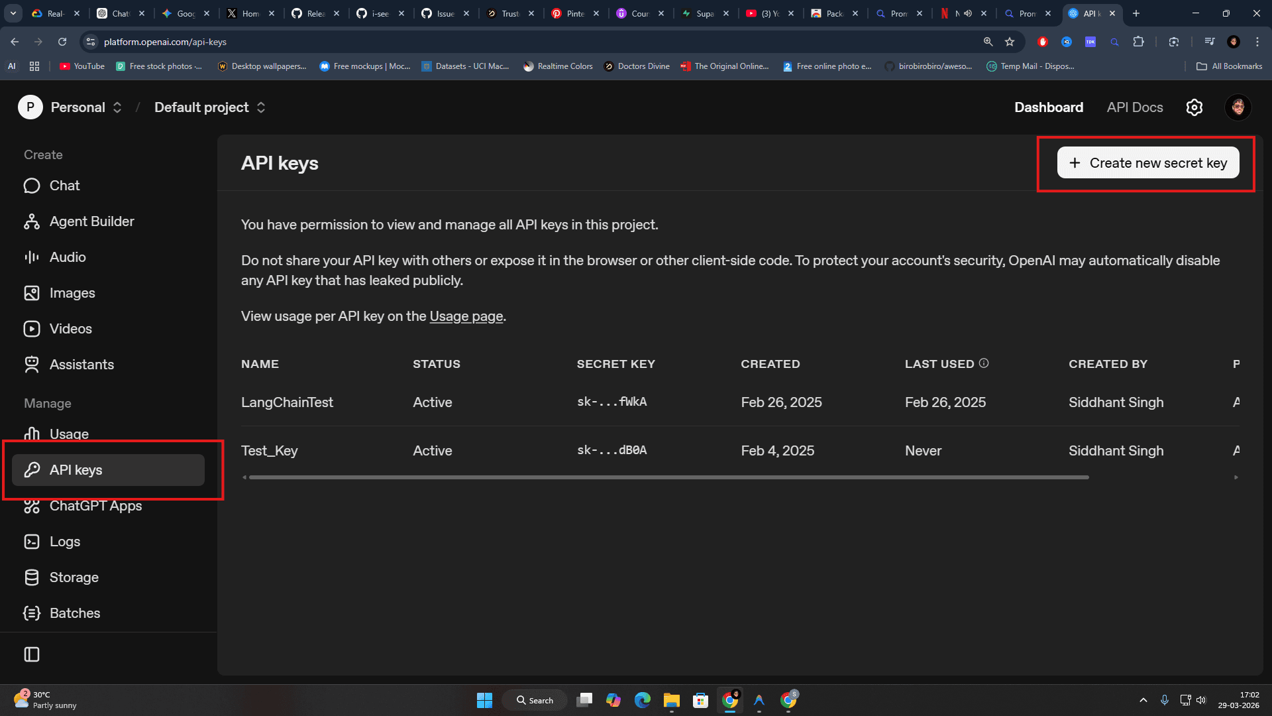Collapse the left sidebar
The height and width of the screenshot is (716, 1272).
click(x=31, y=654)
